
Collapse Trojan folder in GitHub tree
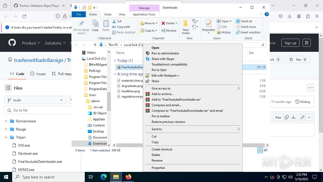tap(6, 137)
